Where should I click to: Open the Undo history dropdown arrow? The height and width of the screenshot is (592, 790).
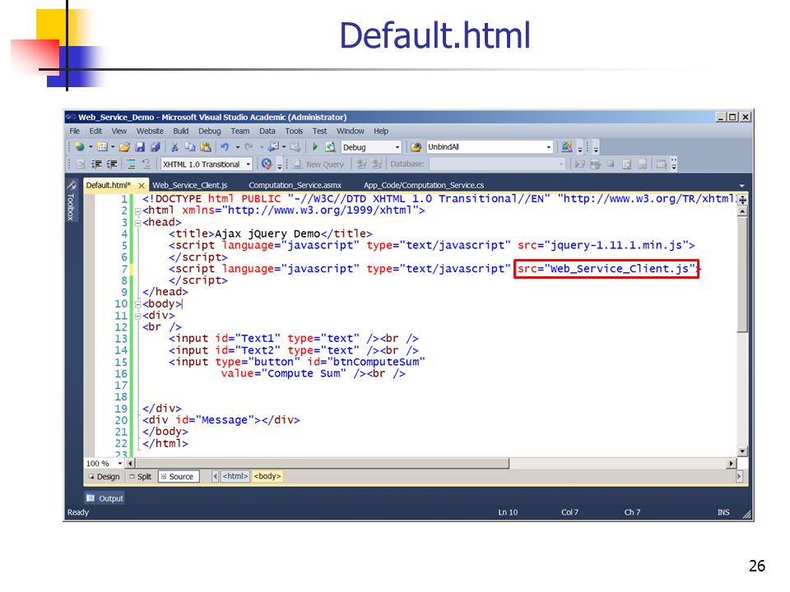click(237, 147)
